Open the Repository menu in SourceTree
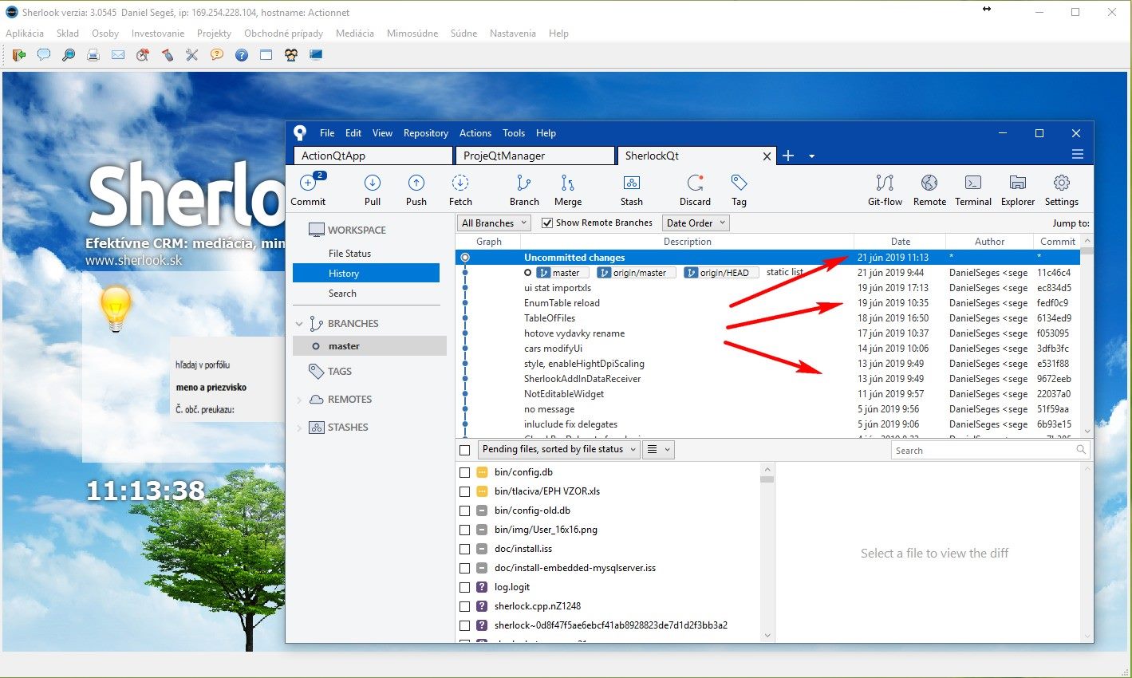The width and height of the screenshot is (1132, 678). point(426,133)
